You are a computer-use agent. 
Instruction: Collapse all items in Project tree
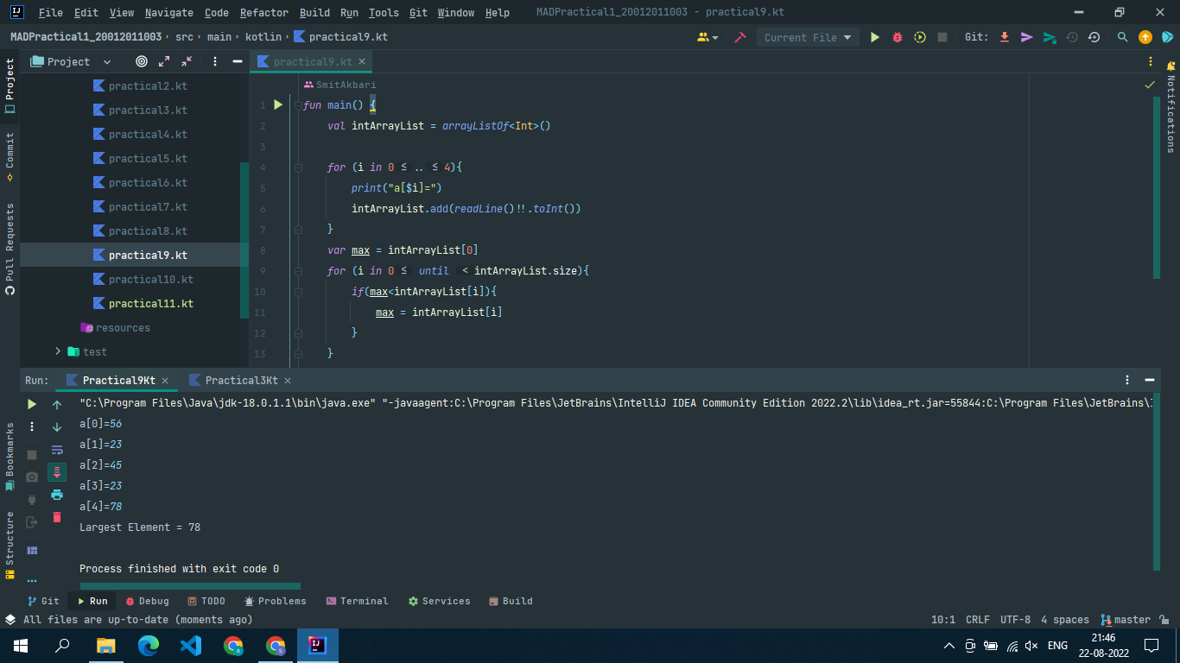point(187,61)
